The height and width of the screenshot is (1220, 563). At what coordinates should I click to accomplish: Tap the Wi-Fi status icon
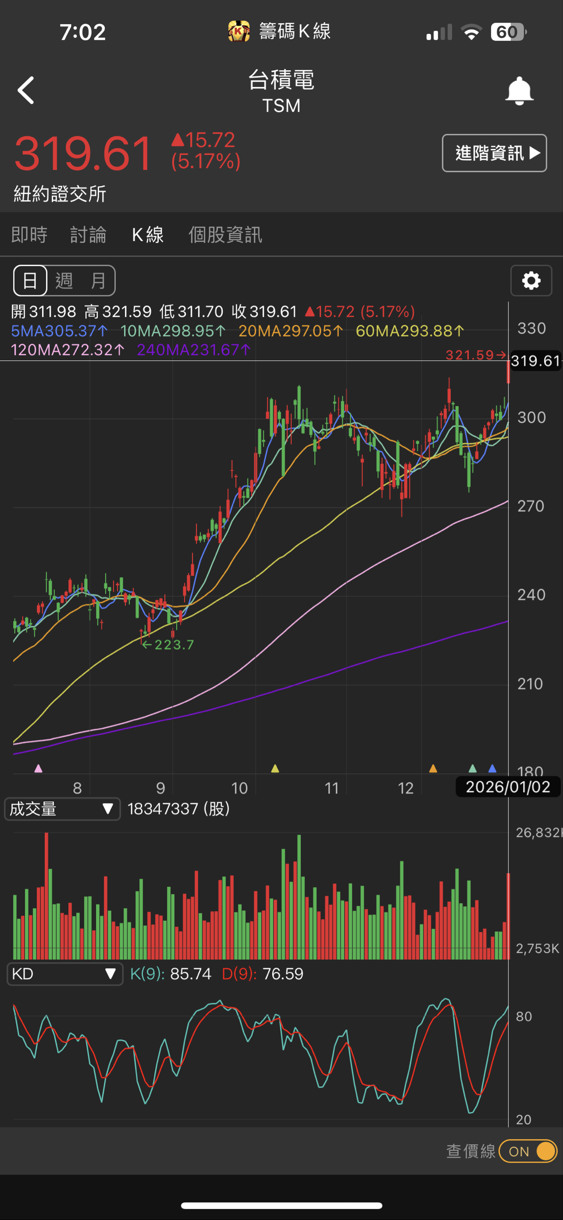pyautogui.click(x=471, y=32)
